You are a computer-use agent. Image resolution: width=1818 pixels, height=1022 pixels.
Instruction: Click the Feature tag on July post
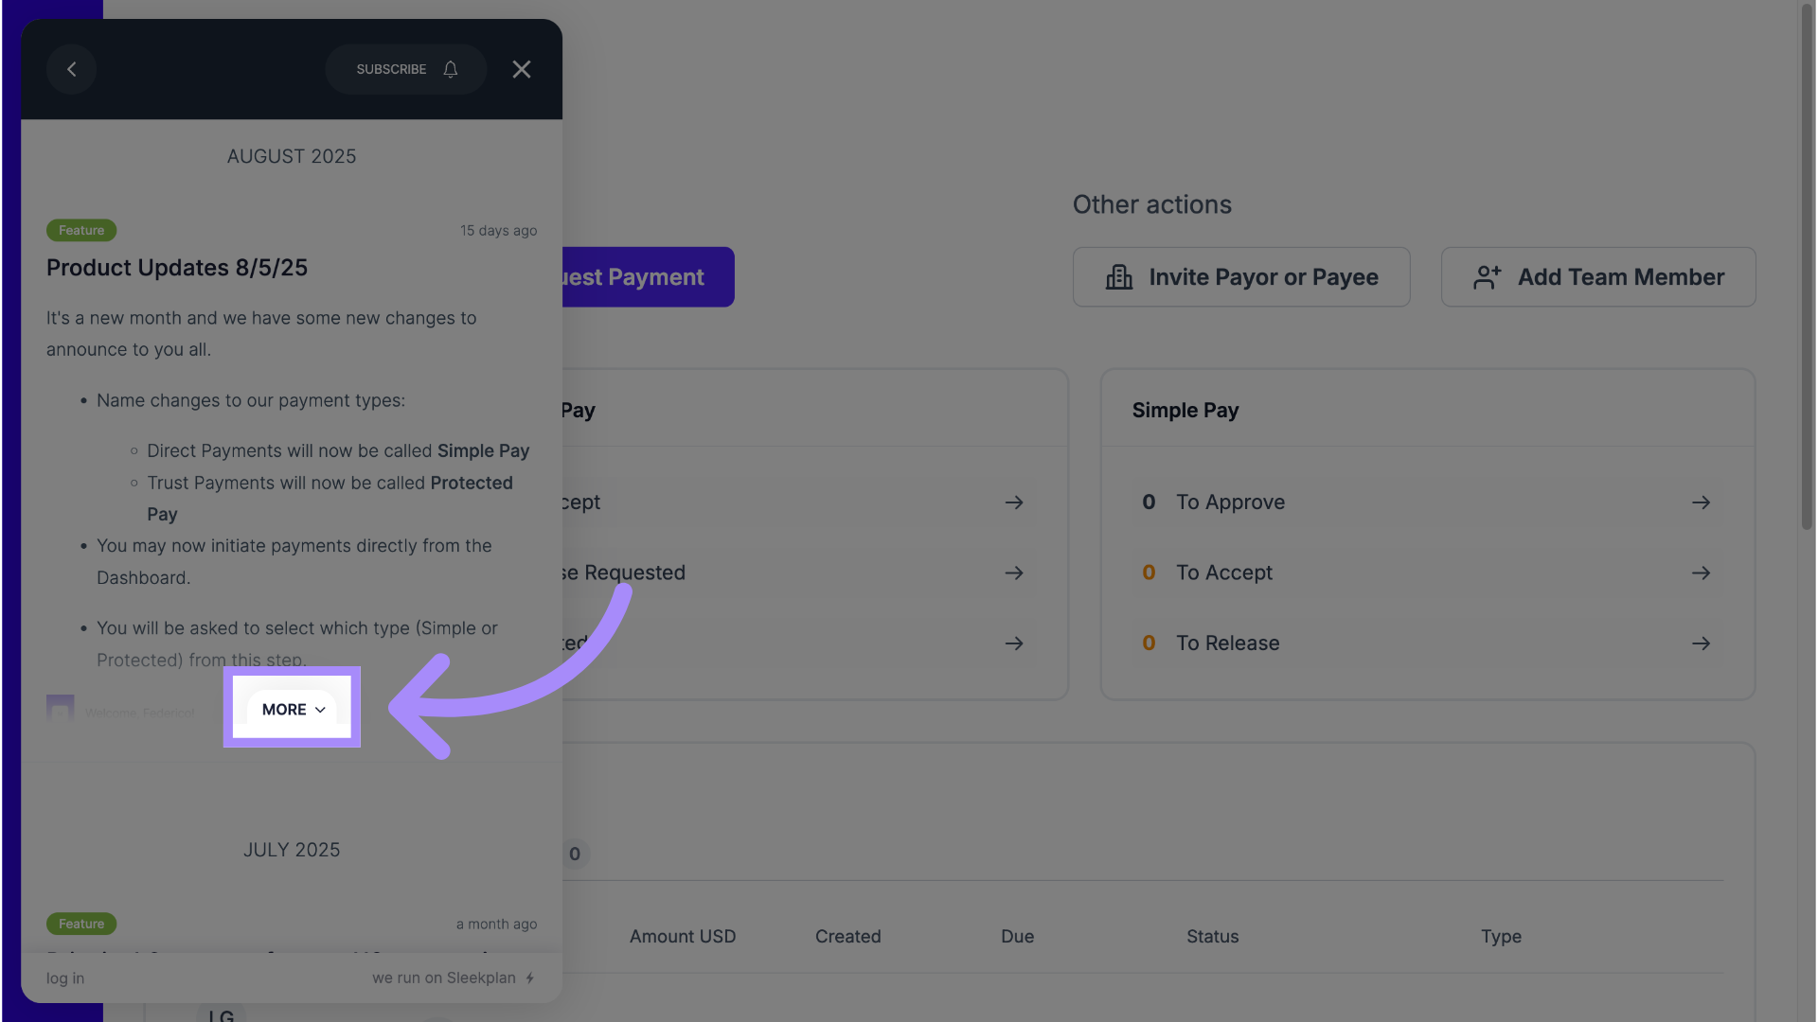[81, 924]
